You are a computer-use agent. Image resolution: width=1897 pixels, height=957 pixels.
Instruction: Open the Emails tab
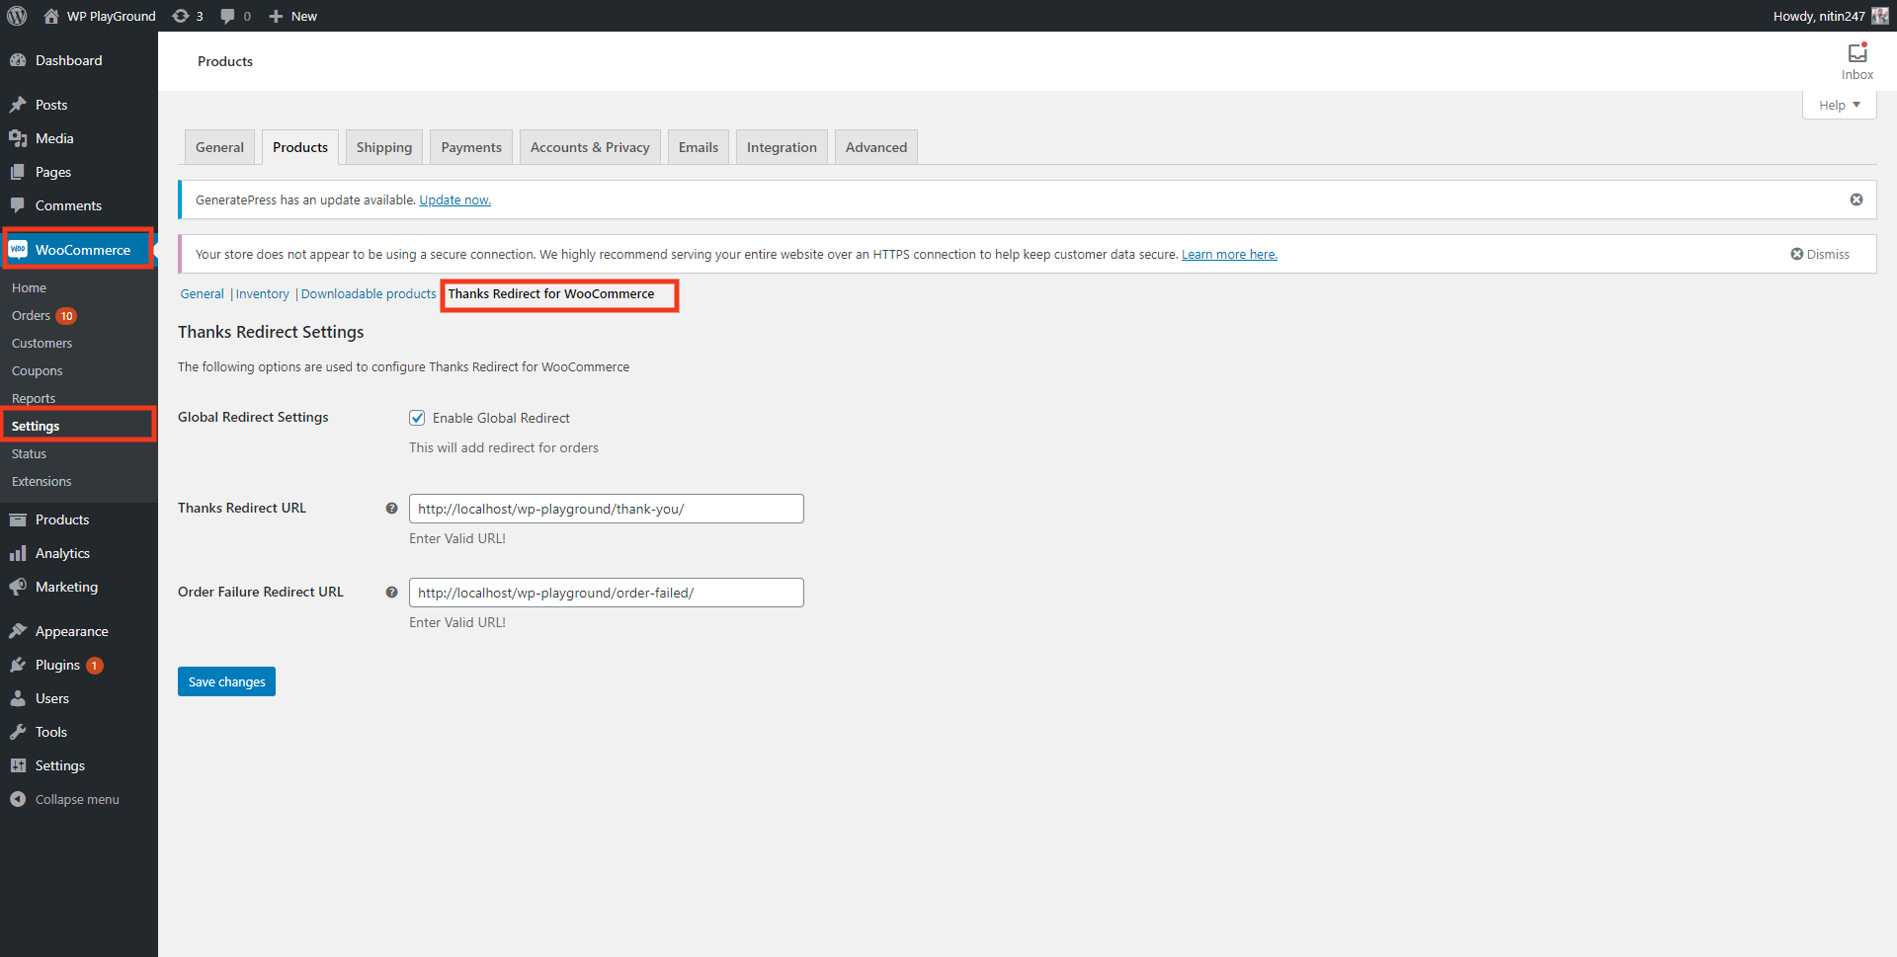[699, 147]
